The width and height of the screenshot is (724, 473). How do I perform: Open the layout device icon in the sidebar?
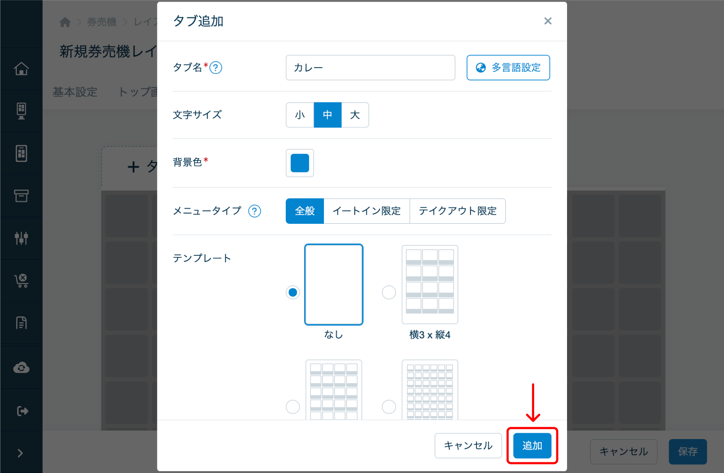pos(21,153)
